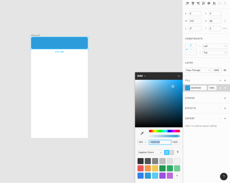Add an export setting with plus
Screen dimensions: 230x183
(225, 119)
